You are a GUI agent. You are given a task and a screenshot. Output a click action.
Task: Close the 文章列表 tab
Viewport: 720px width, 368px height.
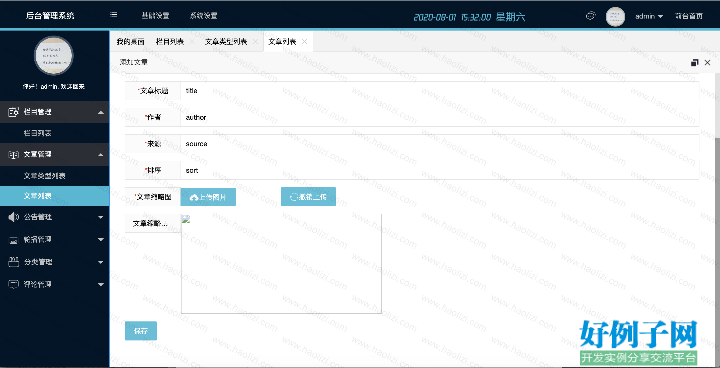(x=304, y=42)
